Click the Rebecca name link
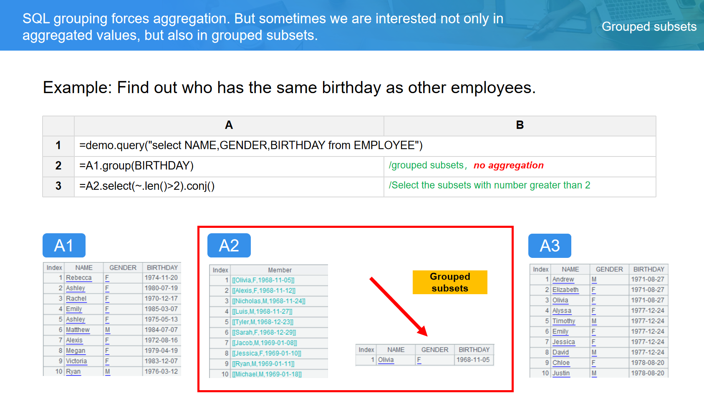 pos(78,278)
